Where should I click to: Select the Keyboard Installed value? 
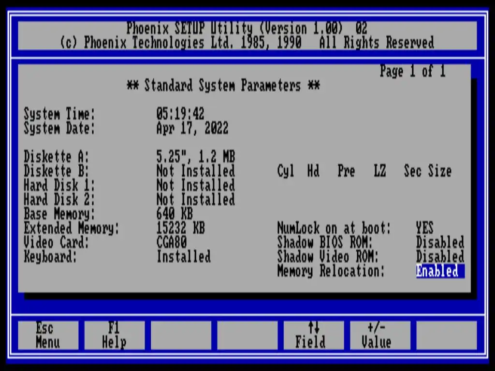tap(184, 257)
